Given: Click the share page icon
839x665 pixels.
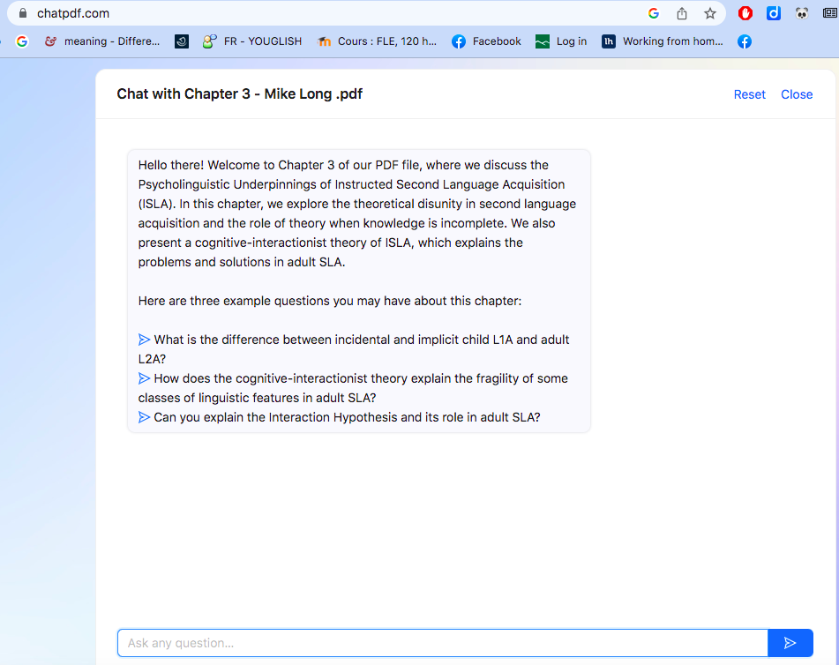Looking at the screenshot, I should [x=682, y=13].
